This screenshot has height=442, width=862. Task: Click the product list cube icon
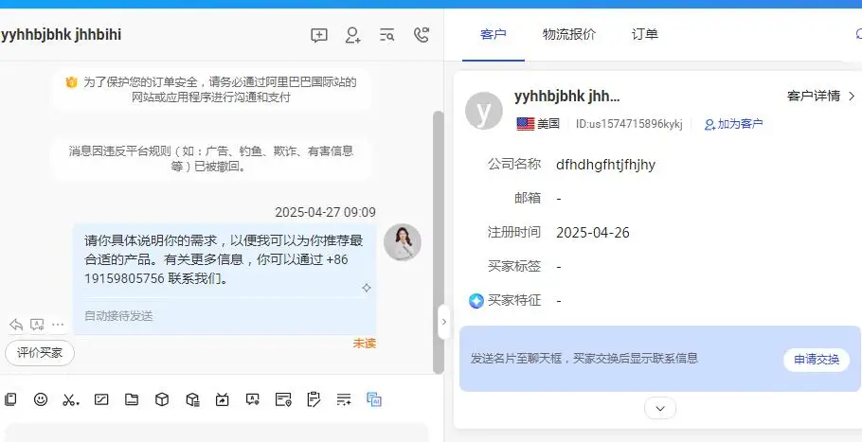pyautogui.click(x=192, y=399)
